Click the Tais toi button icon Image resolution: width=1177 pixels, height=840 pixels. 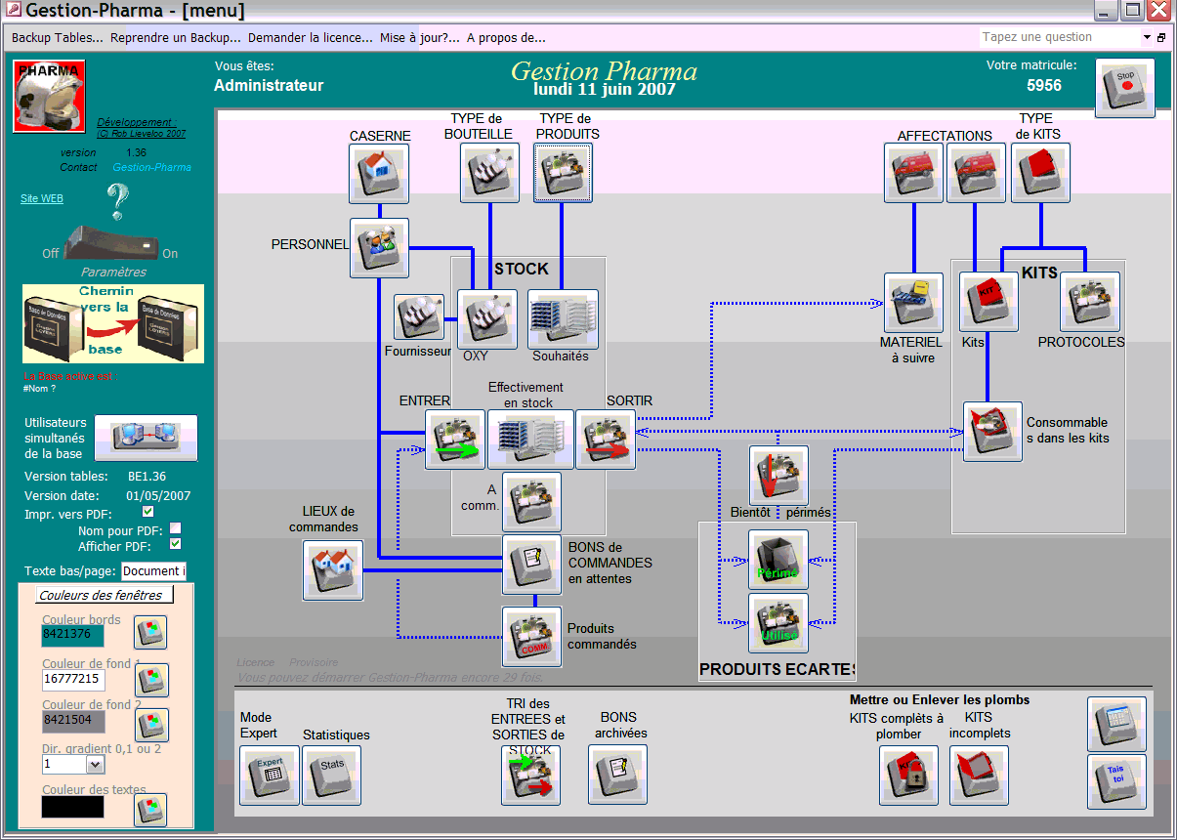point(1116,781)
